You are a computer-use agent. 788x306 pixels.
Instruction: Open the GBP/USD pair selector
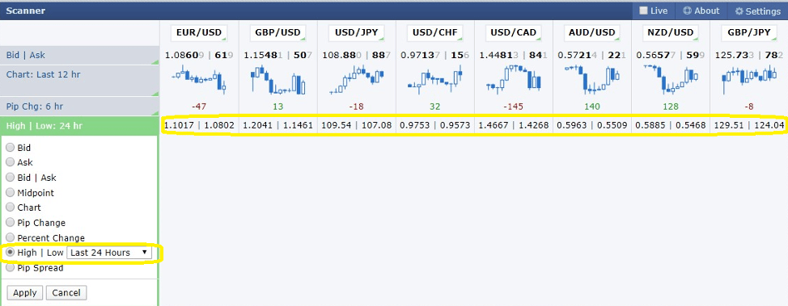(x=277, y=32)
